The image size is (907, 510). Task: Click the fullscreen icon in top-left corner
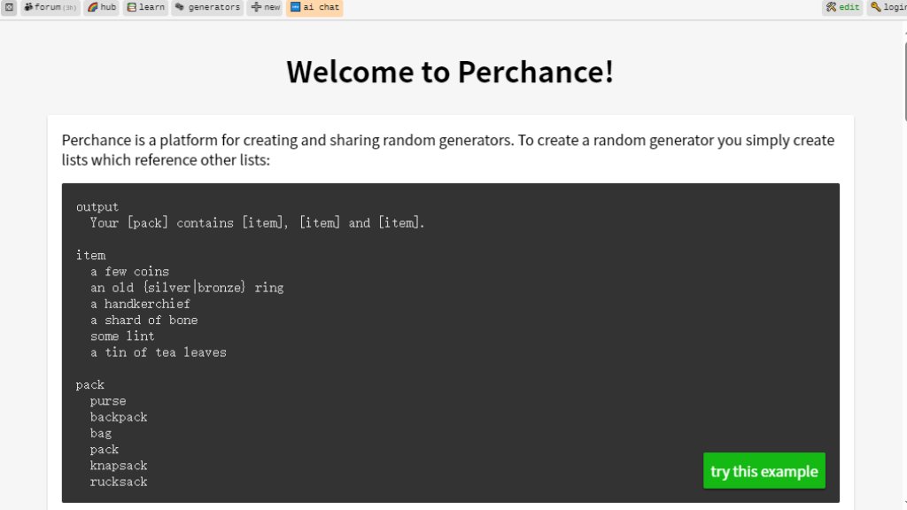coord(9,7)
